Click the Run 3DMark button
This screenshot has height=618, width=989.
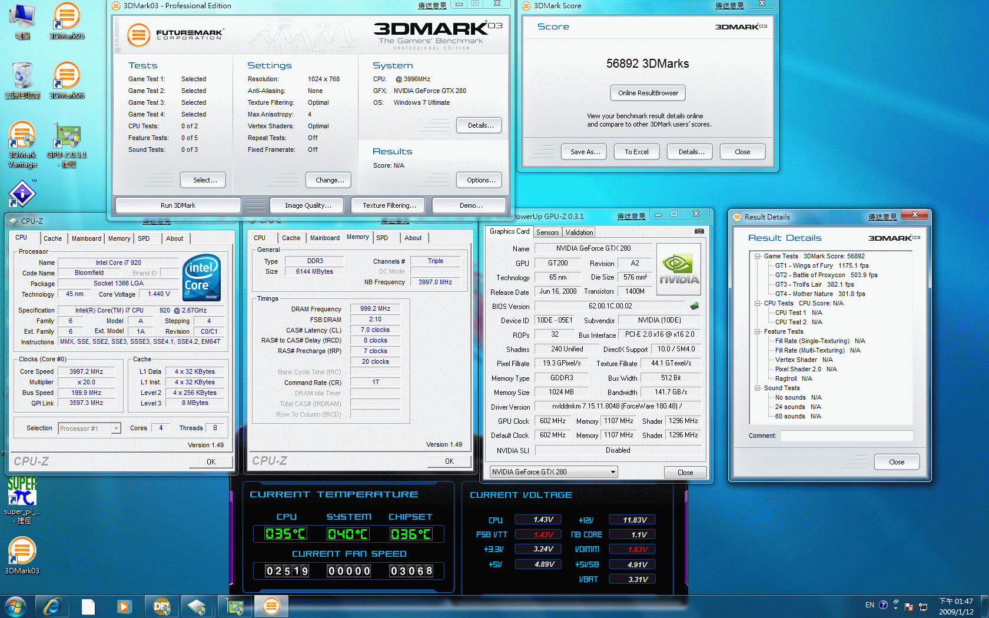(x=178, y=205)
